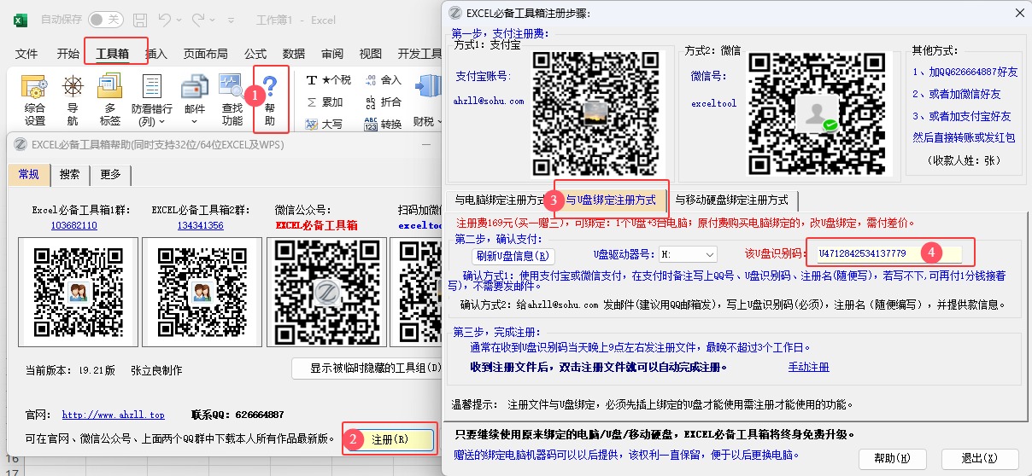
Task: Click the 大写 uppercase conversion icon
Action: (x=314, y=124)
